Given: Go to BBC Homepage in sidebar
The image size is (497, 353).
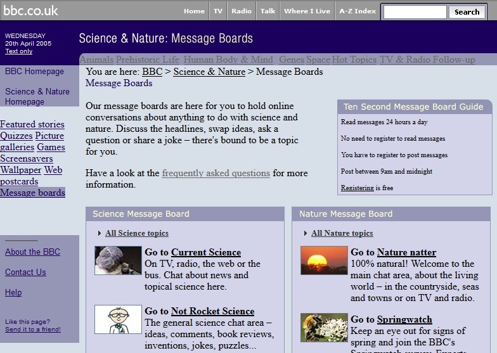Looking at the screenshot, I should pyautogui.click(x=34, y=71).
